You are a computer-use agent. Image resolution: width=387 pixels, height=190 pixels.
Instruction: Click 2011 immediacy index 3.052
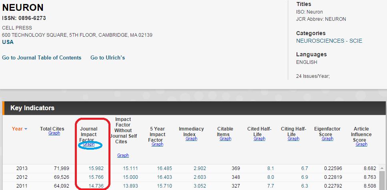click(200, 186)
